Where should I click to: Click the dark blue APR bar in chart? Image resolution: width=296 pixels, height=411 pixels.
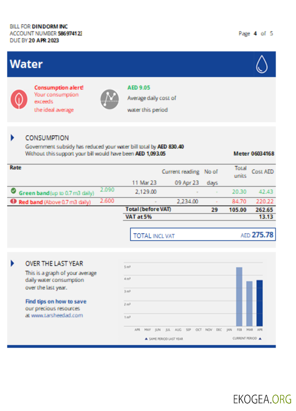[x=259, y=303]
